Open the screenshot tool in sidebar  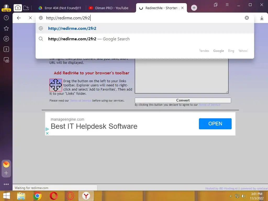point(6,60)
